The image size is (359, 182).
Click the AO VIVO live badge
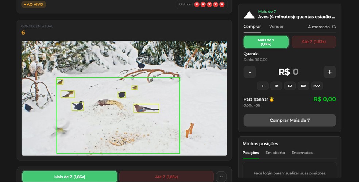[x=34, y=4]
